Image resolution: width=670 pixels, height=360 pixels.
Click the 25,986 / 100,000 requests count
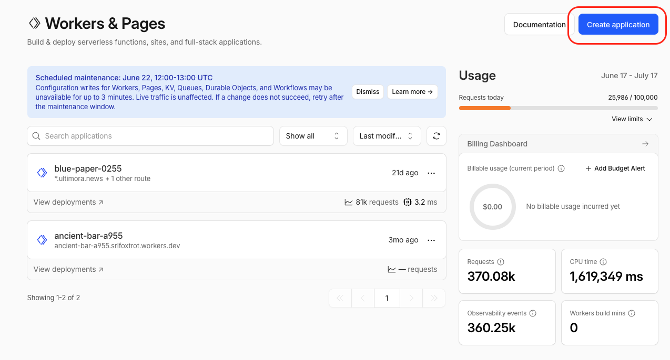pyautogui.click(x=633, y=97)
